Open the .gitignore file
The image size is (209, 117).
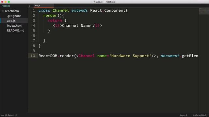(x=14, y=16)
